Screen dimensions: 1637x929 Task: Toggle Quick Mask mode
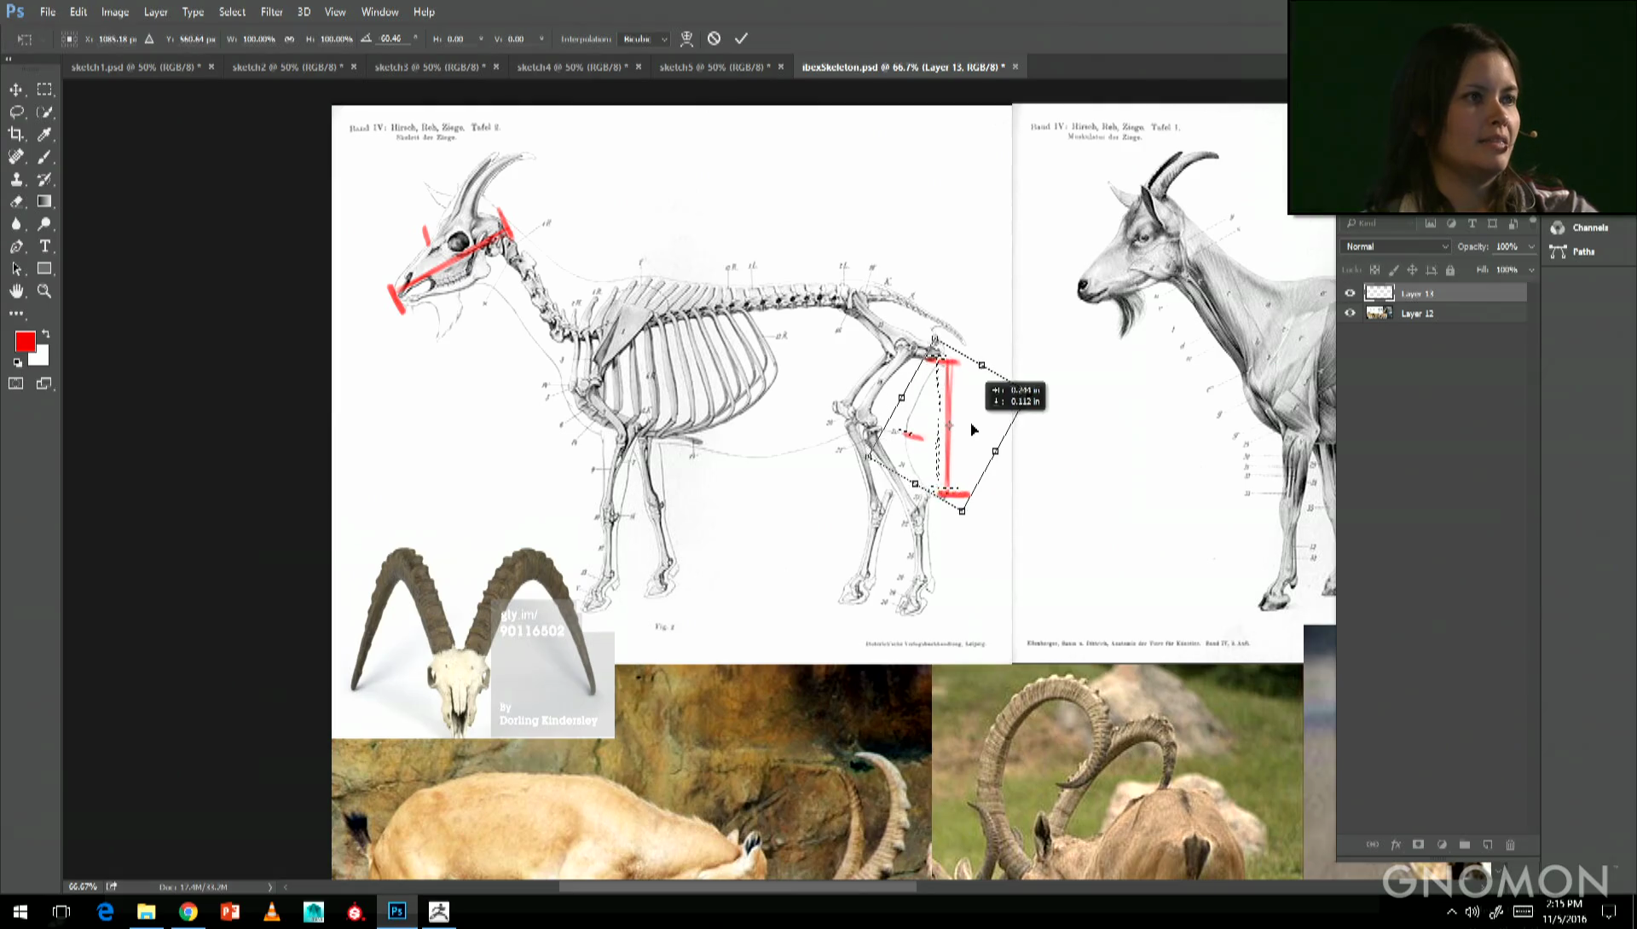(16, 384)
